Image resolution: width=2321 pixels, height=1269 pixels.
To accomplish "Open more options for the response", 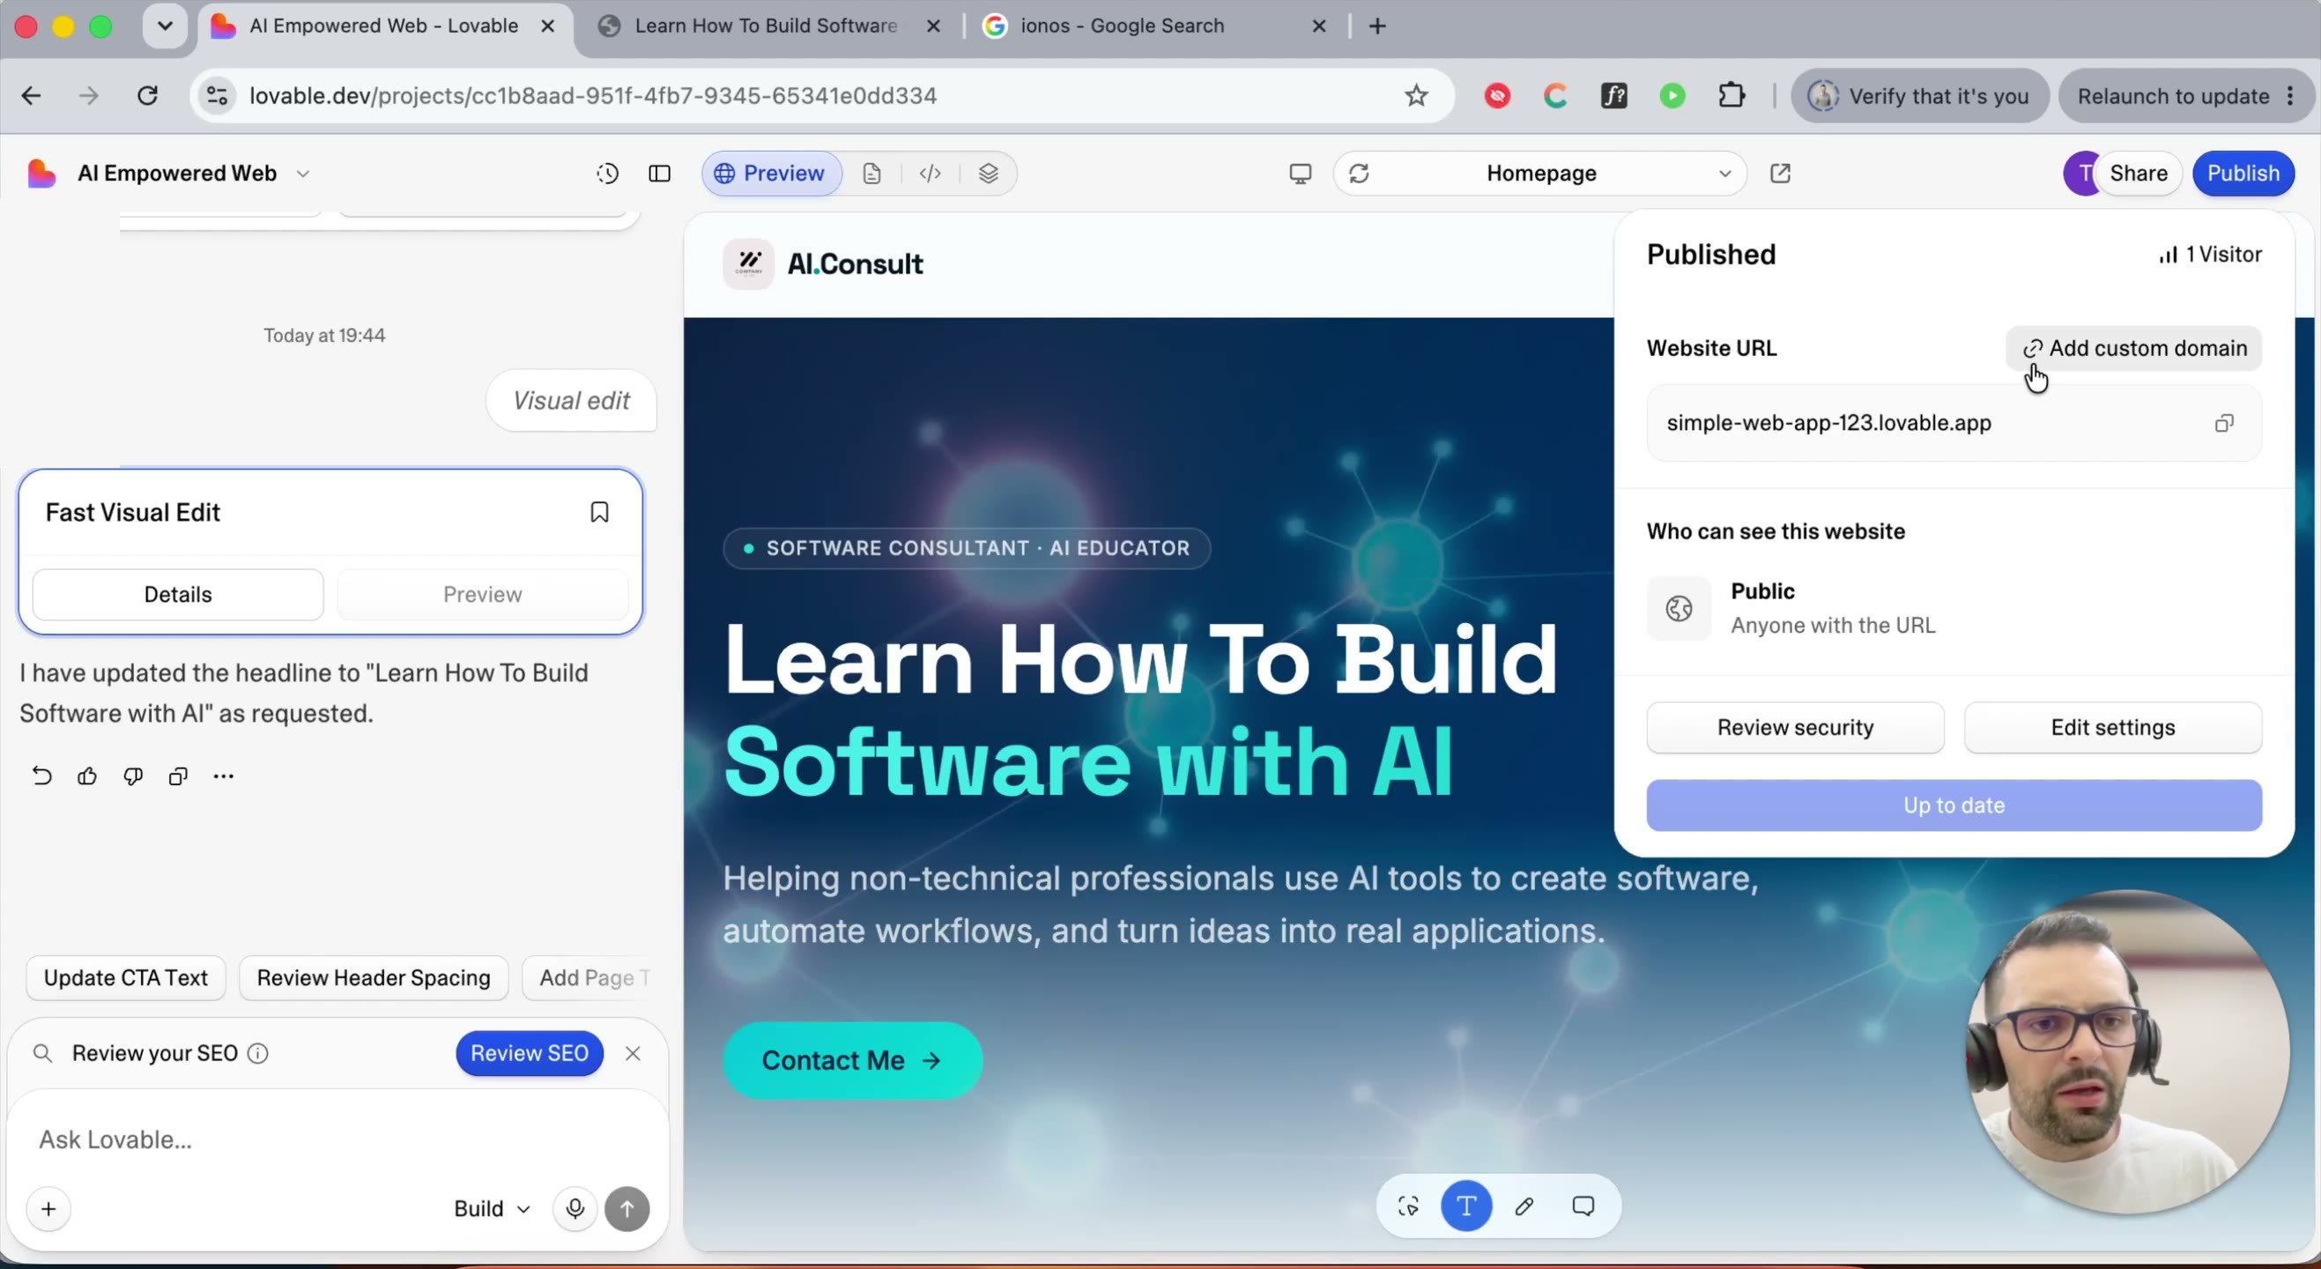I will (x=224, y=776).
